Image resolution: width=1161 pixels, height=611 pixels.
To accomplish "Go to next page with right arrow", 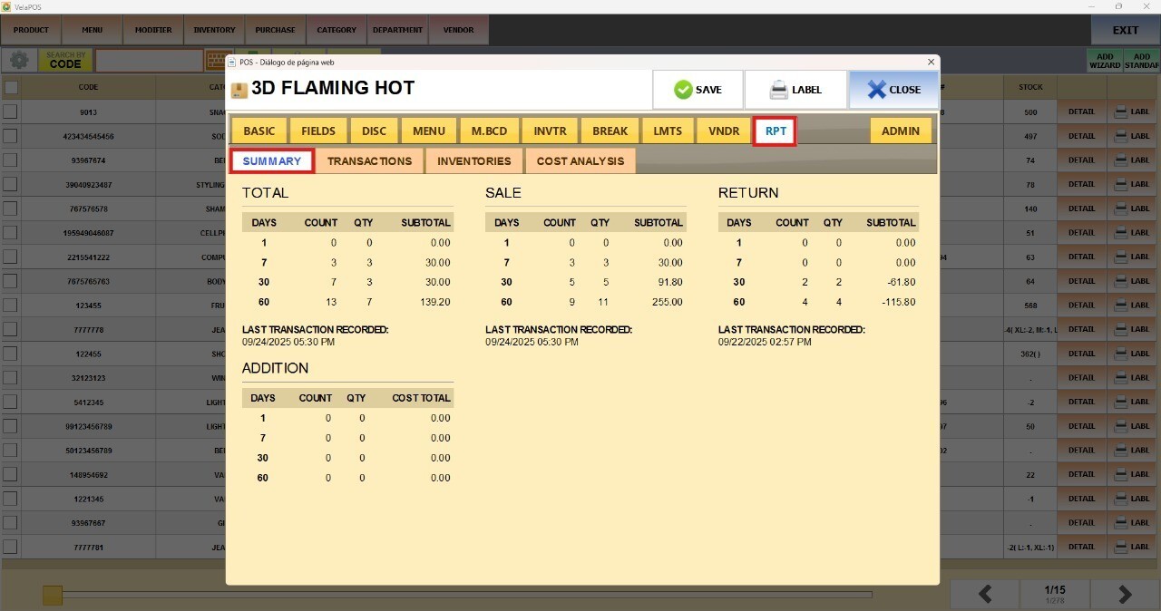I will 1125,594.
